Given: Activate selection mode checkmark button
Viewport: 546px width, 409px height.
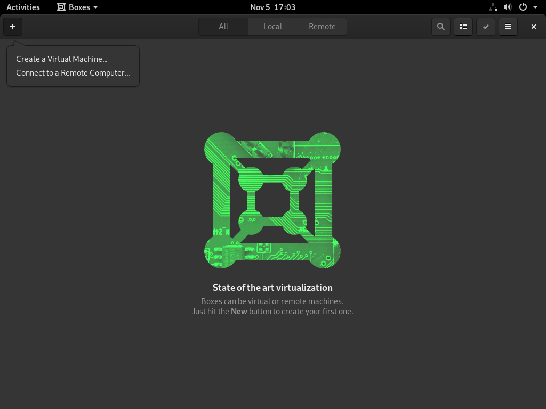Looking at the screenshot, I should point(486,27).
